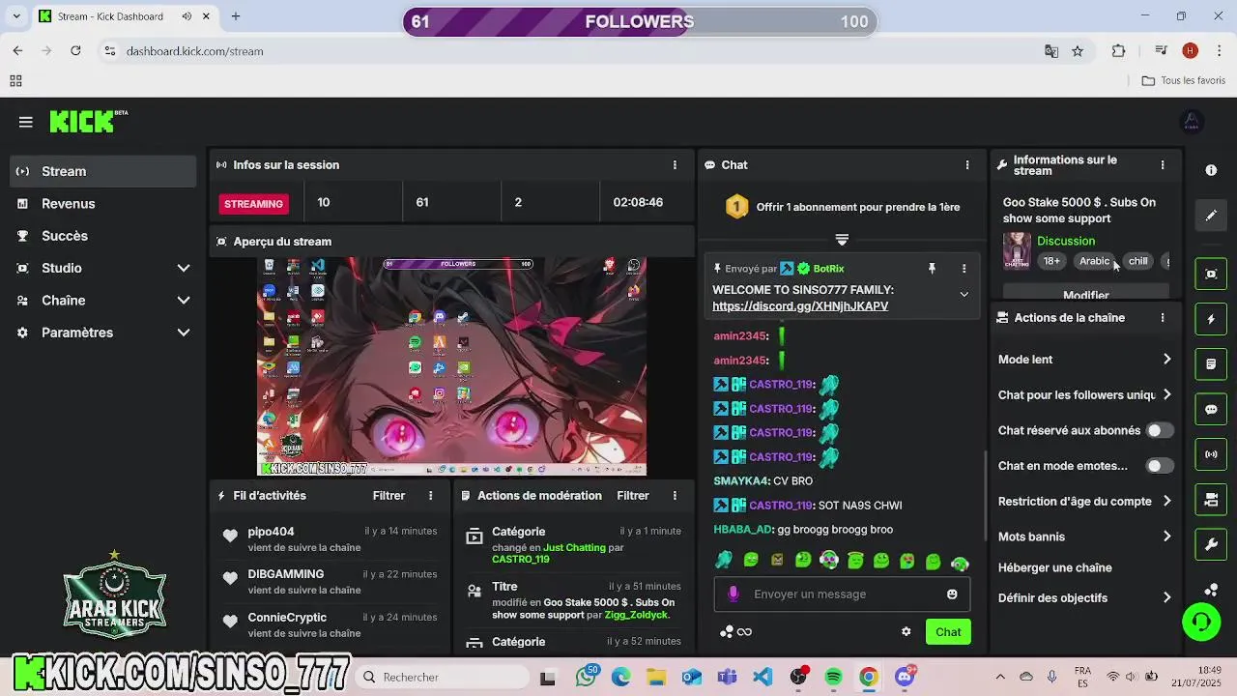Viewport: 1237px width, 696px height.
Task: Click the broadcast signal icon in right sidebar
Action: pos(1211,454)
